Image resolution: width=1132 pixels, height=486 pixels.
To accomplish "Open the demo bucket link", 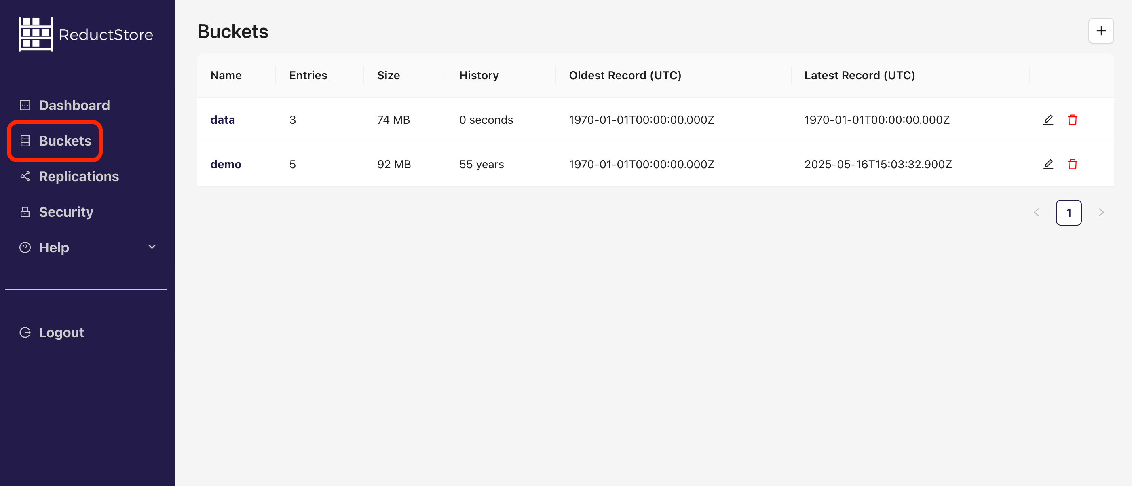I will [x=226, y=164].
